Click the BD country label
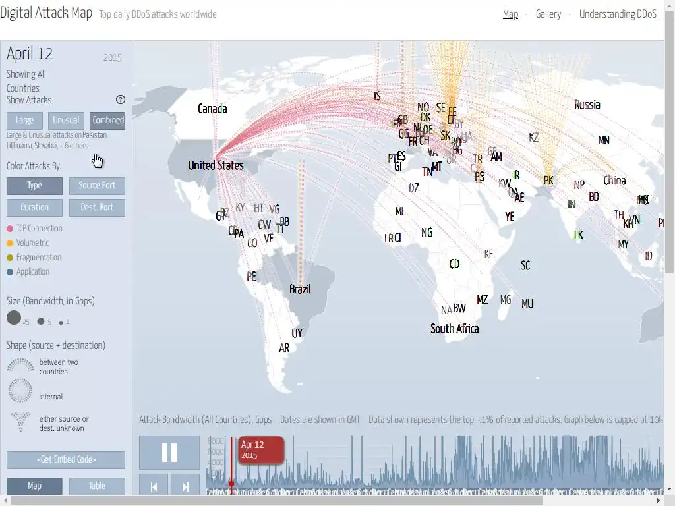 [x=594, y=197]
